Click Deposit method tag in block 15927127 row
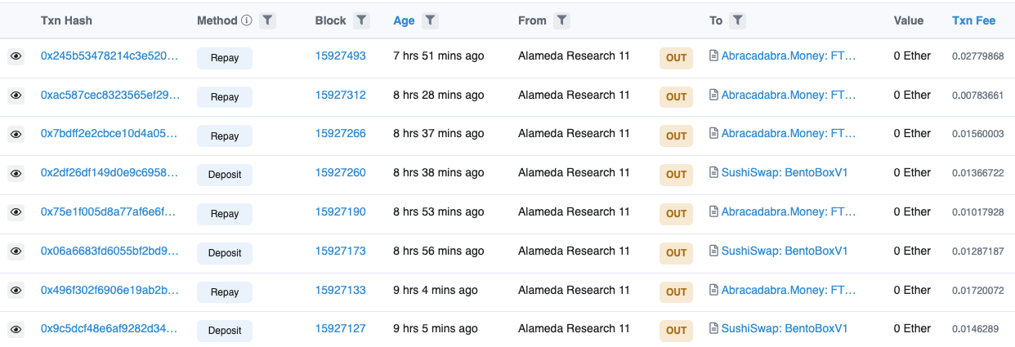The height and width of the screenshot is (347, 1015). click(x=225, y=331)
